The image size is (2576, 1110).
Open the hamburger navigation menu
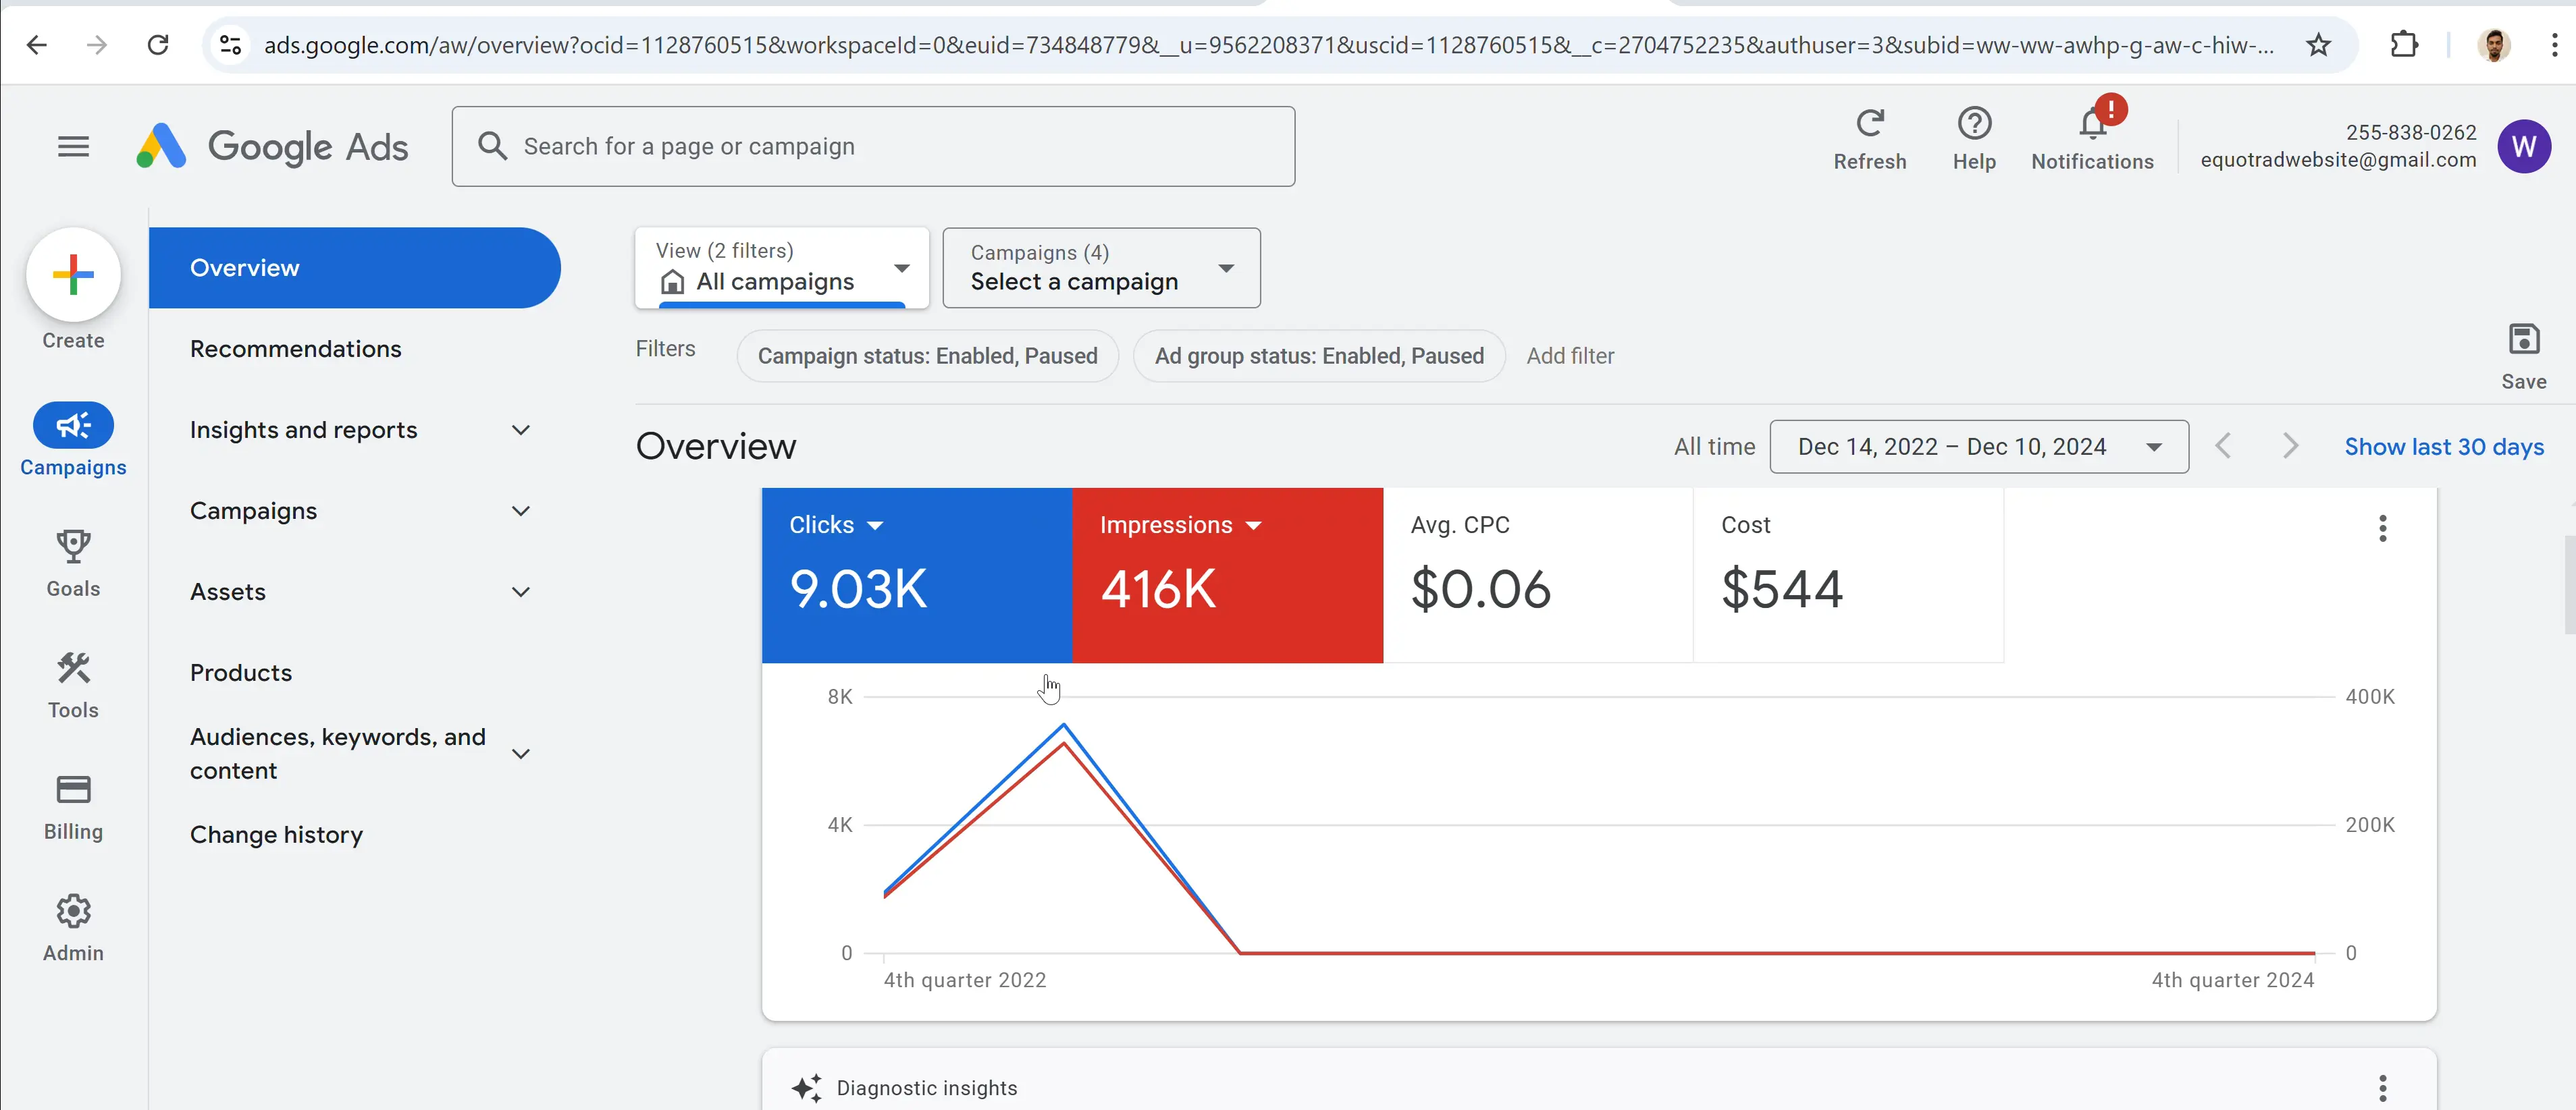(x=73, y=146)
